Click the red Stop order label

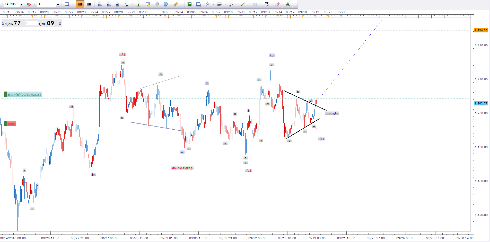click(11, 124)
